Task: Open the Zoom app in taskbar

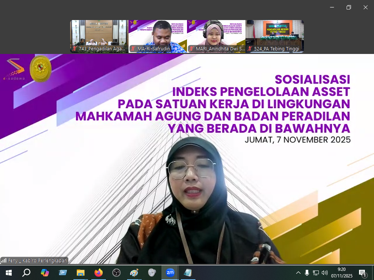Action: point(170,273)
